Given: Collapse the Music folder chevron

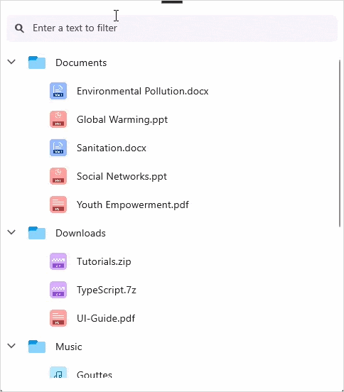Looking at the screenshot, I should point(11,346).
